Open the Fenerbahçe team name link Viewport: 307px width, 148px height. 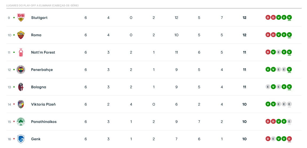pyautogui.click(x=42, y=70)
